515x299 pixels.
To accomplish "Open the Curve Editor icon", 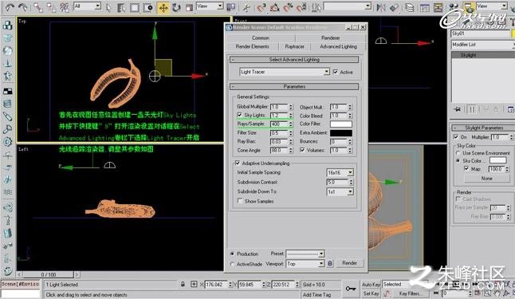I will click(x=425, y=7).
